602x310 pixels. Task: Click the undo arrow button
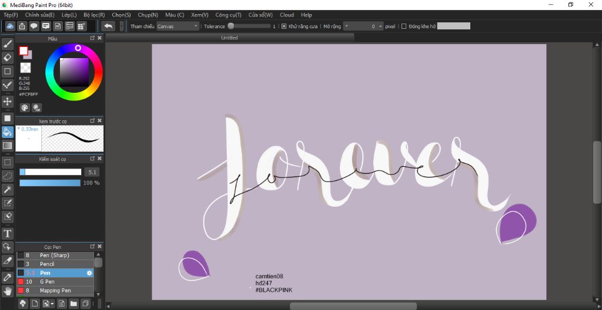109,26
